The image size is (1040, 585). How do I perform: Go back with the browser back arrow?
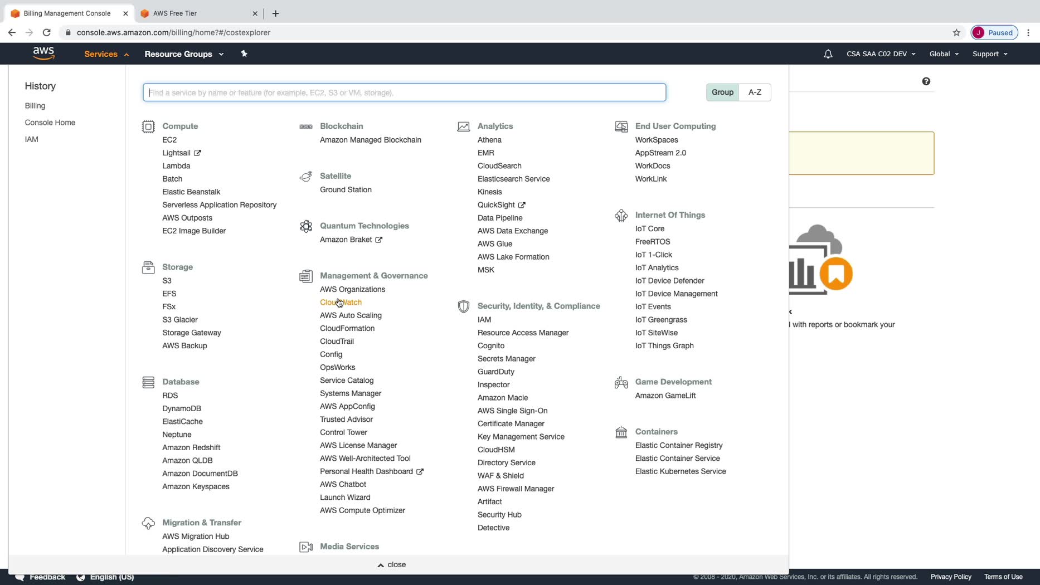(x=12, y=32)
